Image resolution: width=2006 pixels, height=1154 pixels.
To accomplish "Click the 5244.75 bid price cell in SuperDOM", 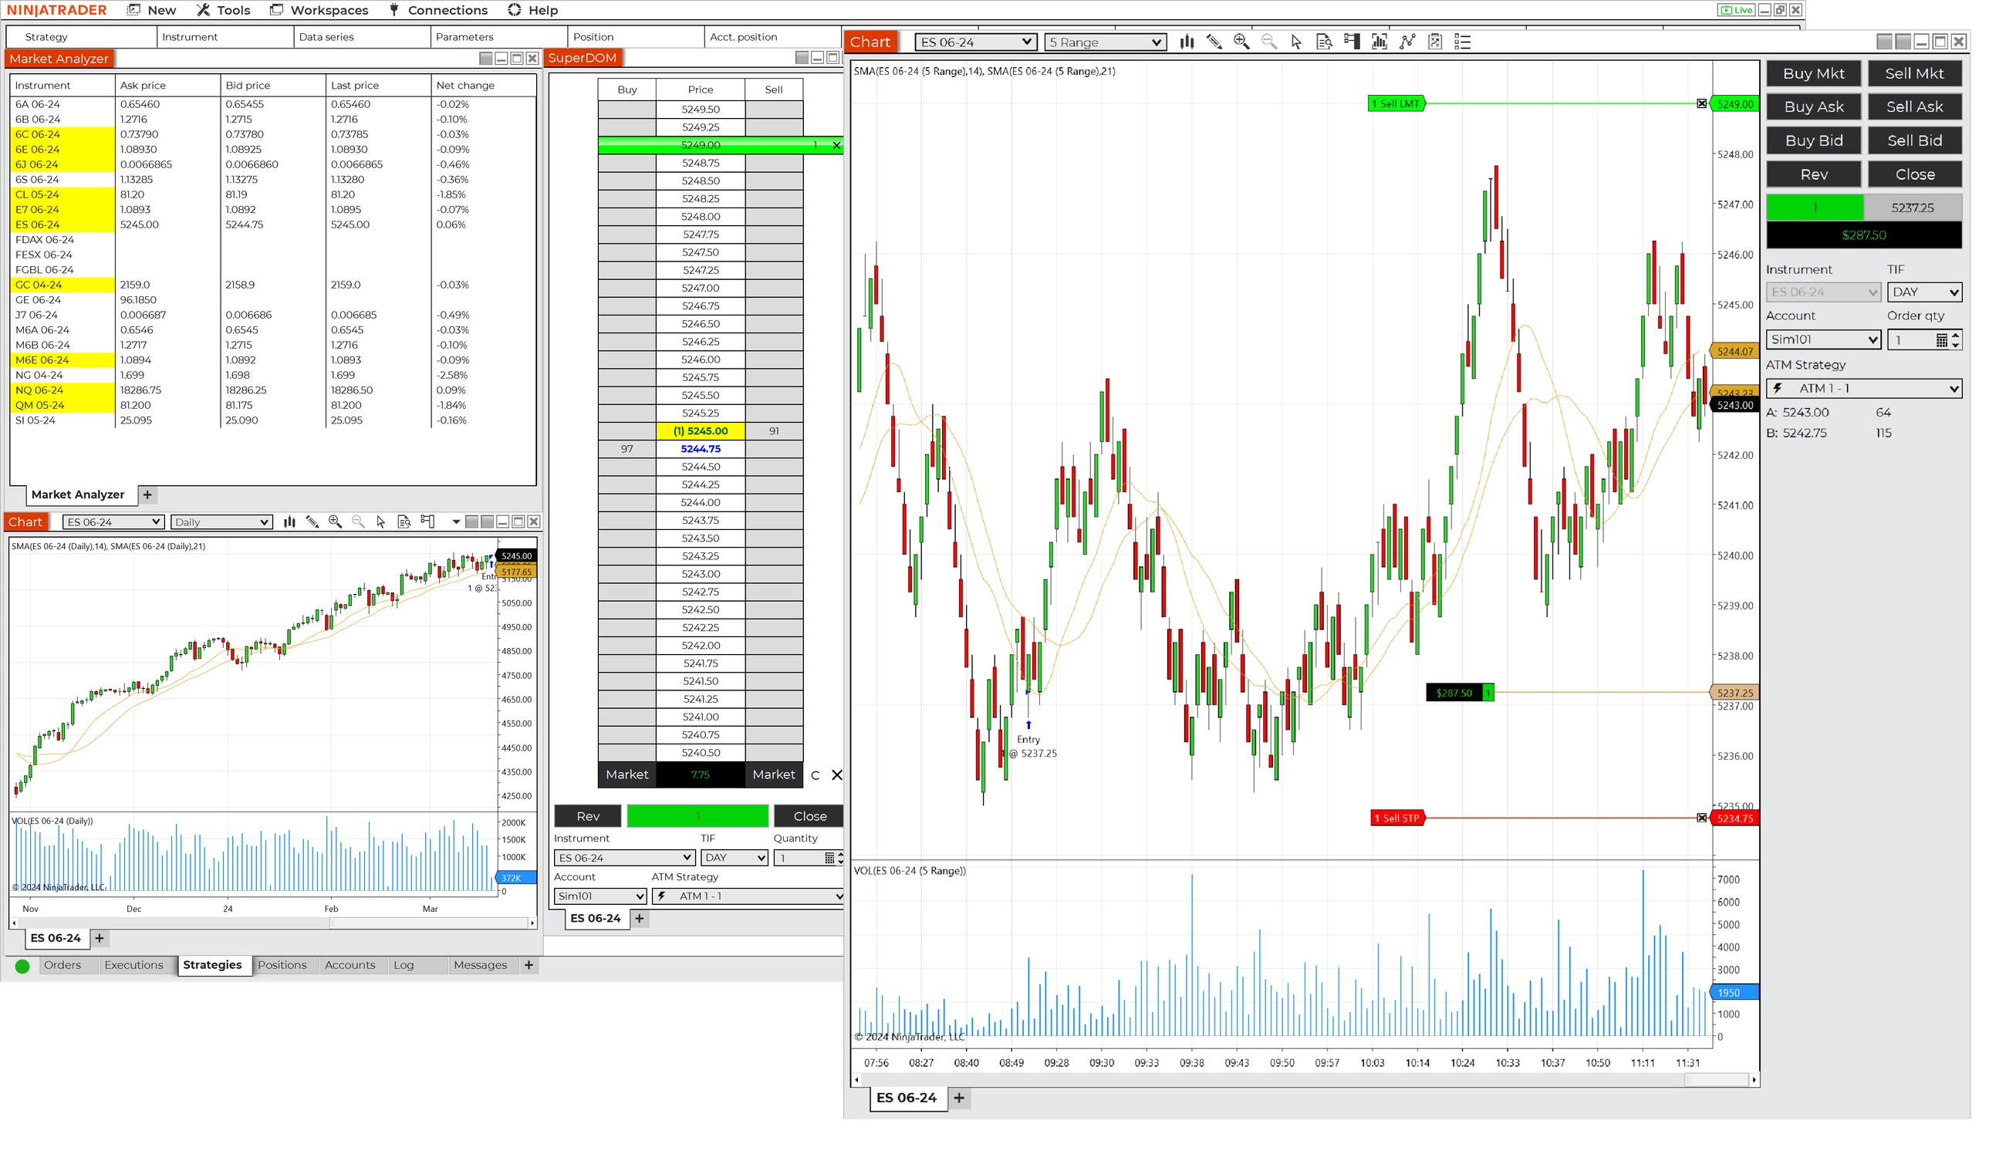I will tap(700, 449).
